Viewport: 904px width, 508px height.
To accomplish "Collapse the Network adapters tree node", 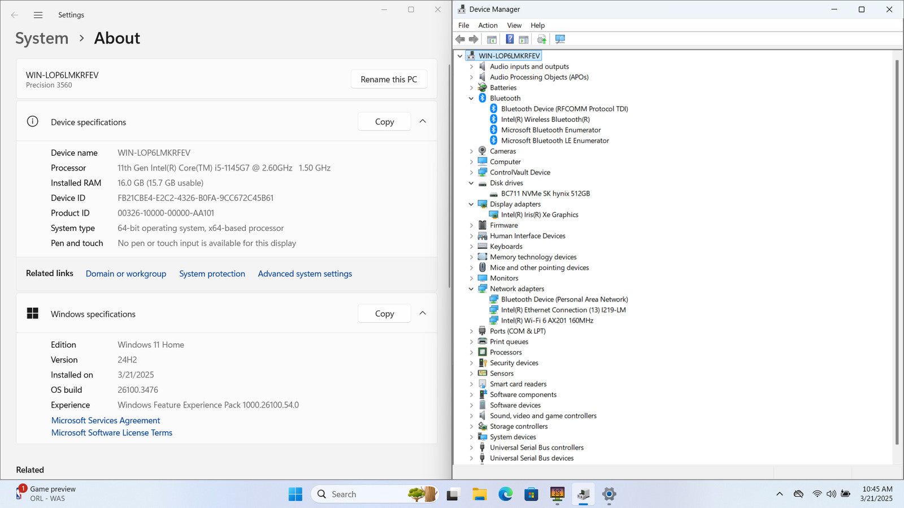I will coord(471,289).
